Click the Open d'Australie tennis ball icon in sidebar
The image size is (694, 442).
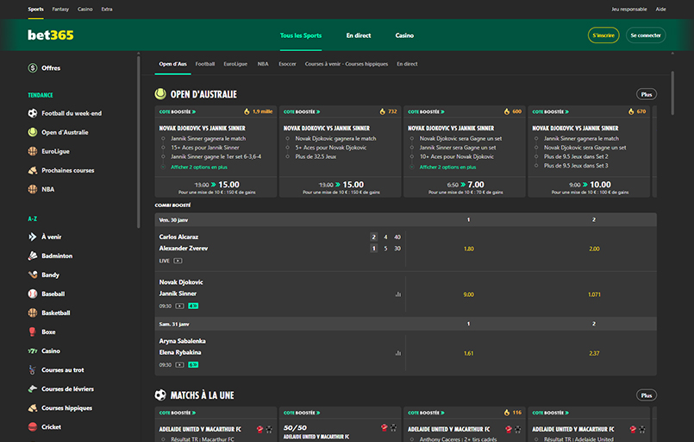coord(32,132)
